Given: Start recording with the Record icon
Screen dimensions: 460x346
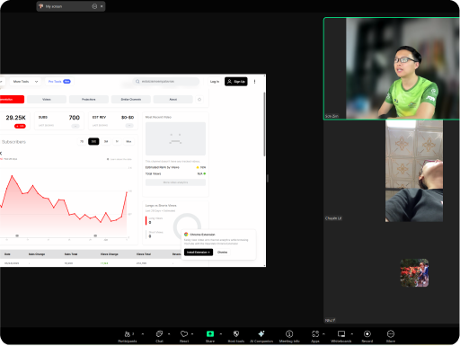Looking at the screenshot, I should click(367, 333).
